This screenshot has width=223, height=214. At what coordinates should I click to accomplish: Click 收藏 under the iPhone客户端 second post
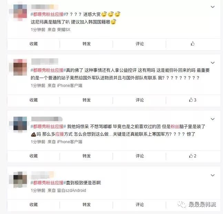click(33, 100)
